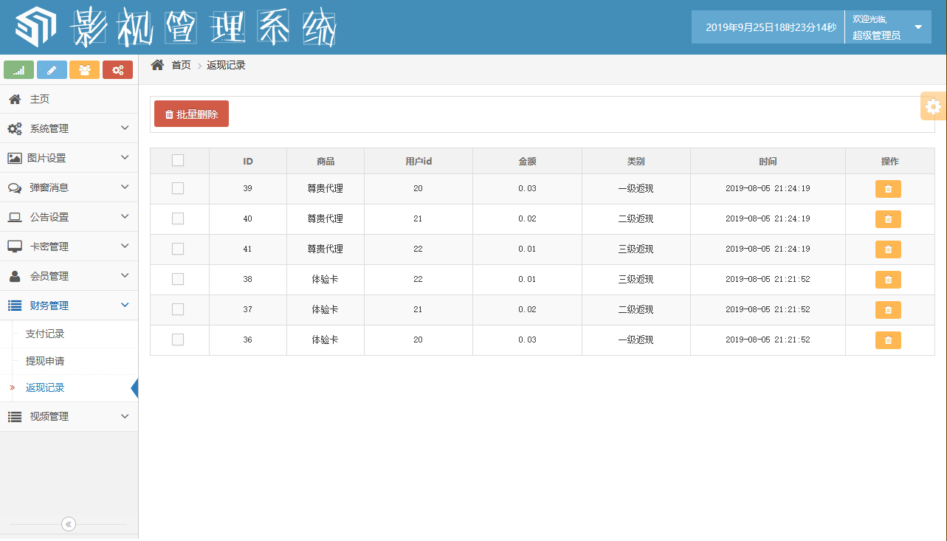Click the green signal bars shortcut icon

tap(19, 70)
